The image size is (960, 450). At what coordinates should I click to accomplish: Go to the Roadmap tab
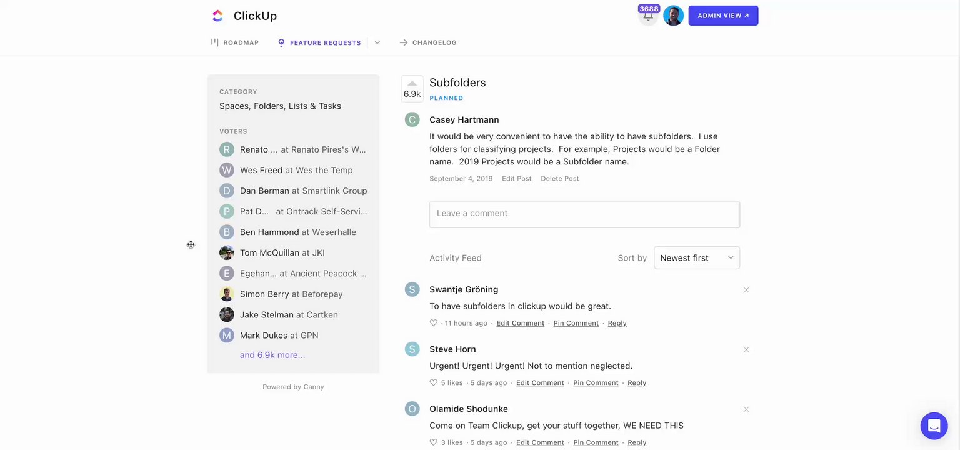(235, 42)
